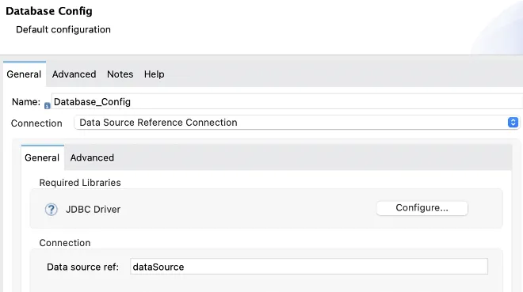This screenshot has width=523, height=292.
Task: Click the Name: label text
Action: pos(26,102)
